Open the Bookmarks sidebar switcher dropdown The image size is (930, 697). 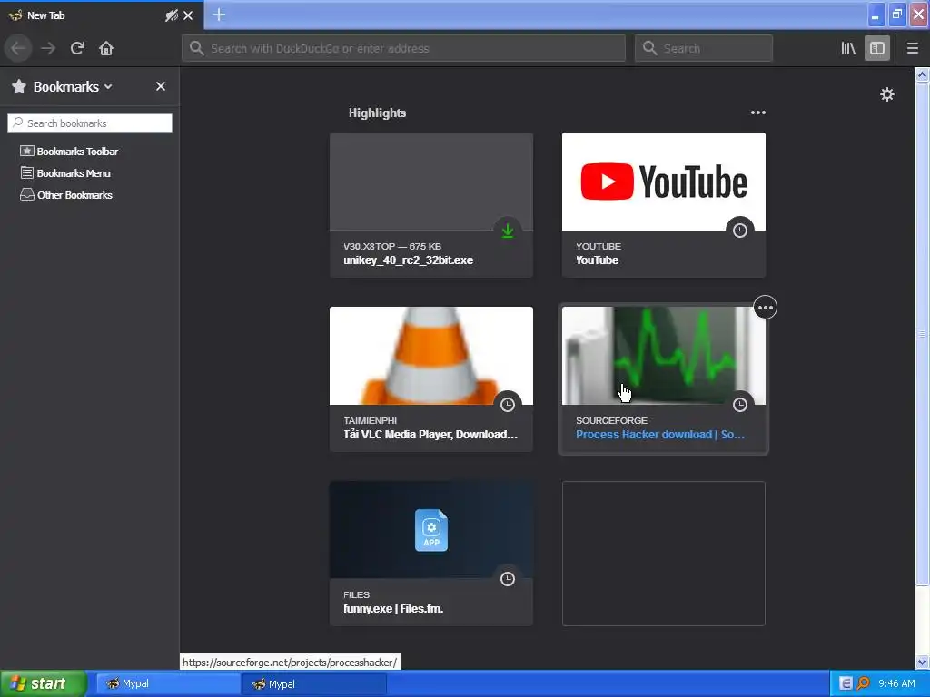tap(73, 86)
